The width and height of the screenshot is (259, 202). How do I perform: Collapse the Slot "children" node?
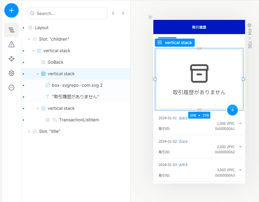pos(29,39)
